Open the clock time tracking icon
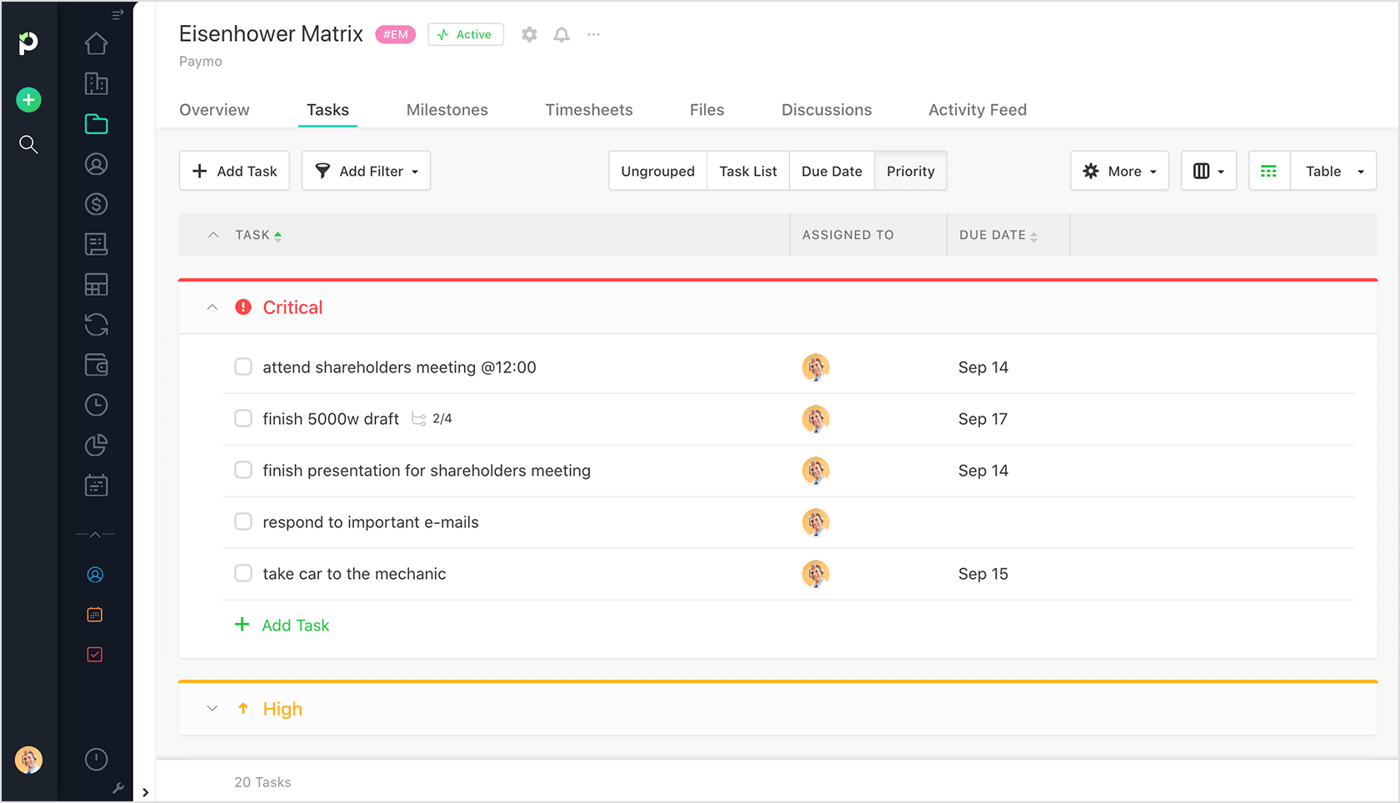The image size is (1400, 803). point(96,405)
